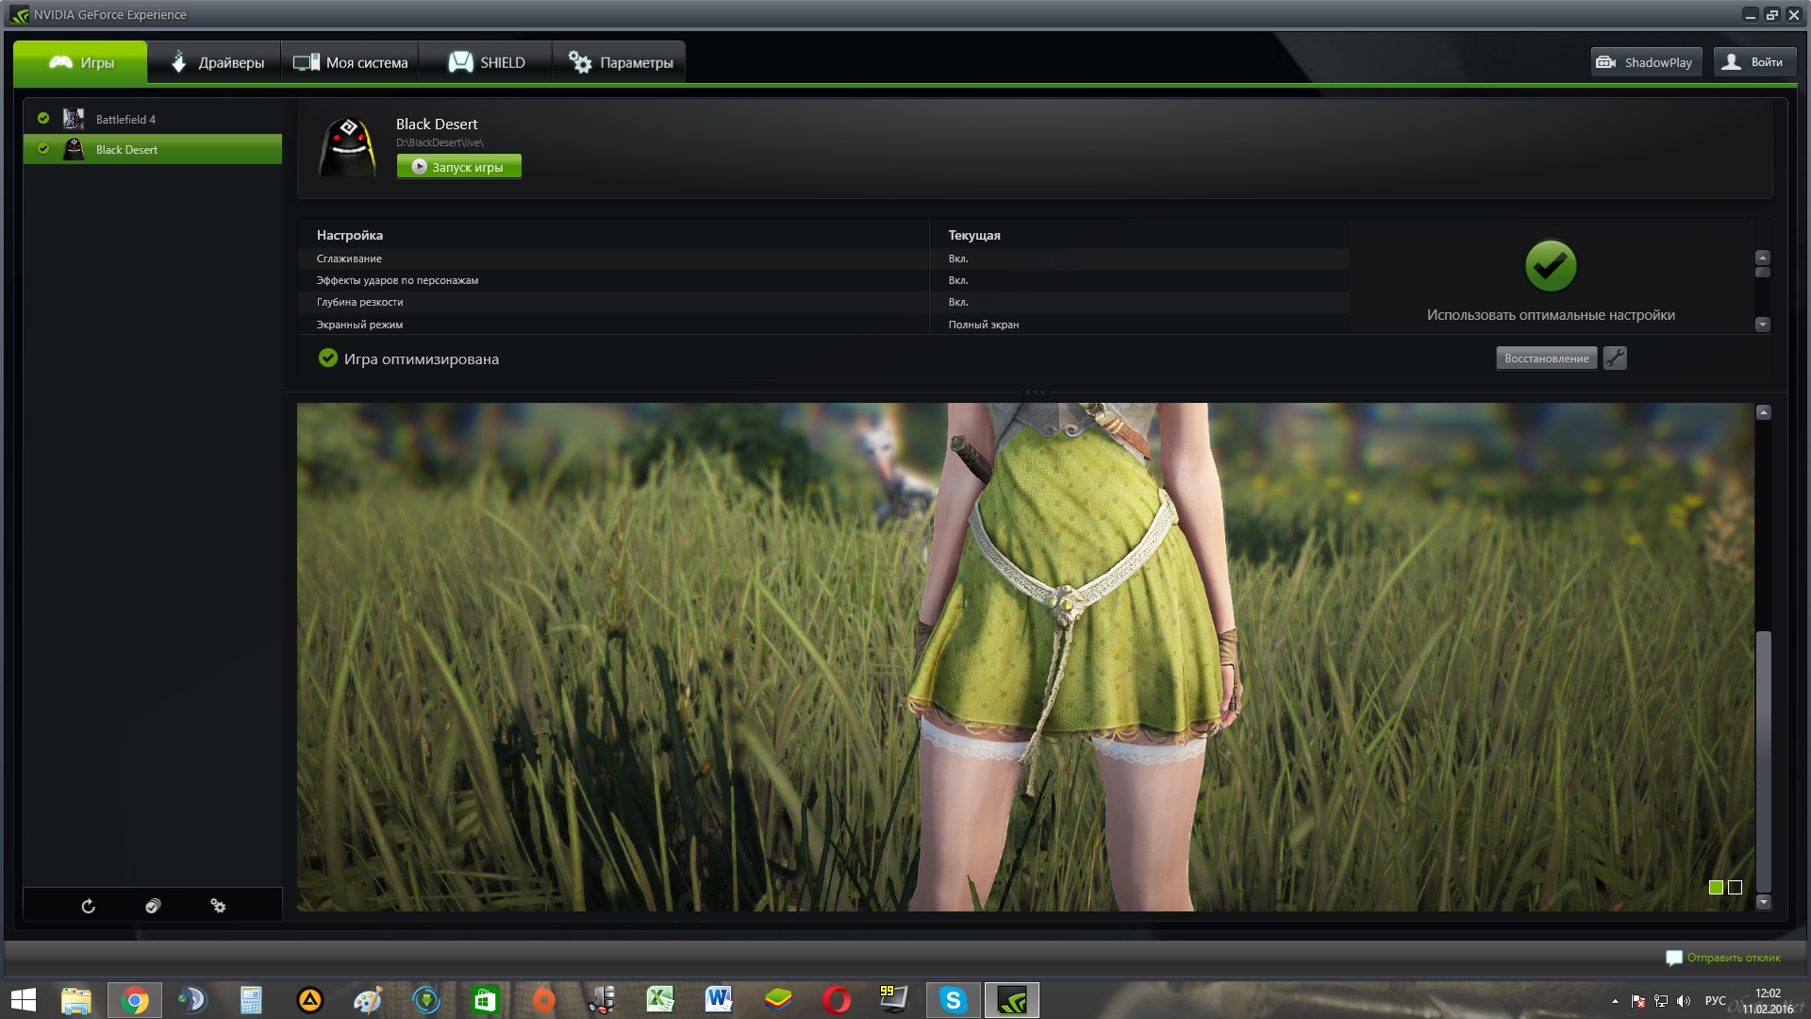1811x1019 pixels.
Task: Click the Black Desert screenshot preview
Action: [x=1024, y=657]
